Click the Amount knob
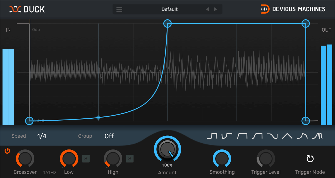Image resolution: width=335 pixels, height=178 pixels. point(167,149)
